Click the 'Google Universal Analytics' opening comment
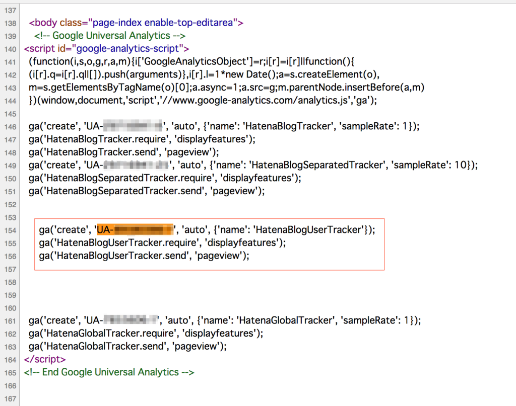Image resolution: width=516 pixels, height=406 pixels. pyautogui.click(x=110, y=36)
